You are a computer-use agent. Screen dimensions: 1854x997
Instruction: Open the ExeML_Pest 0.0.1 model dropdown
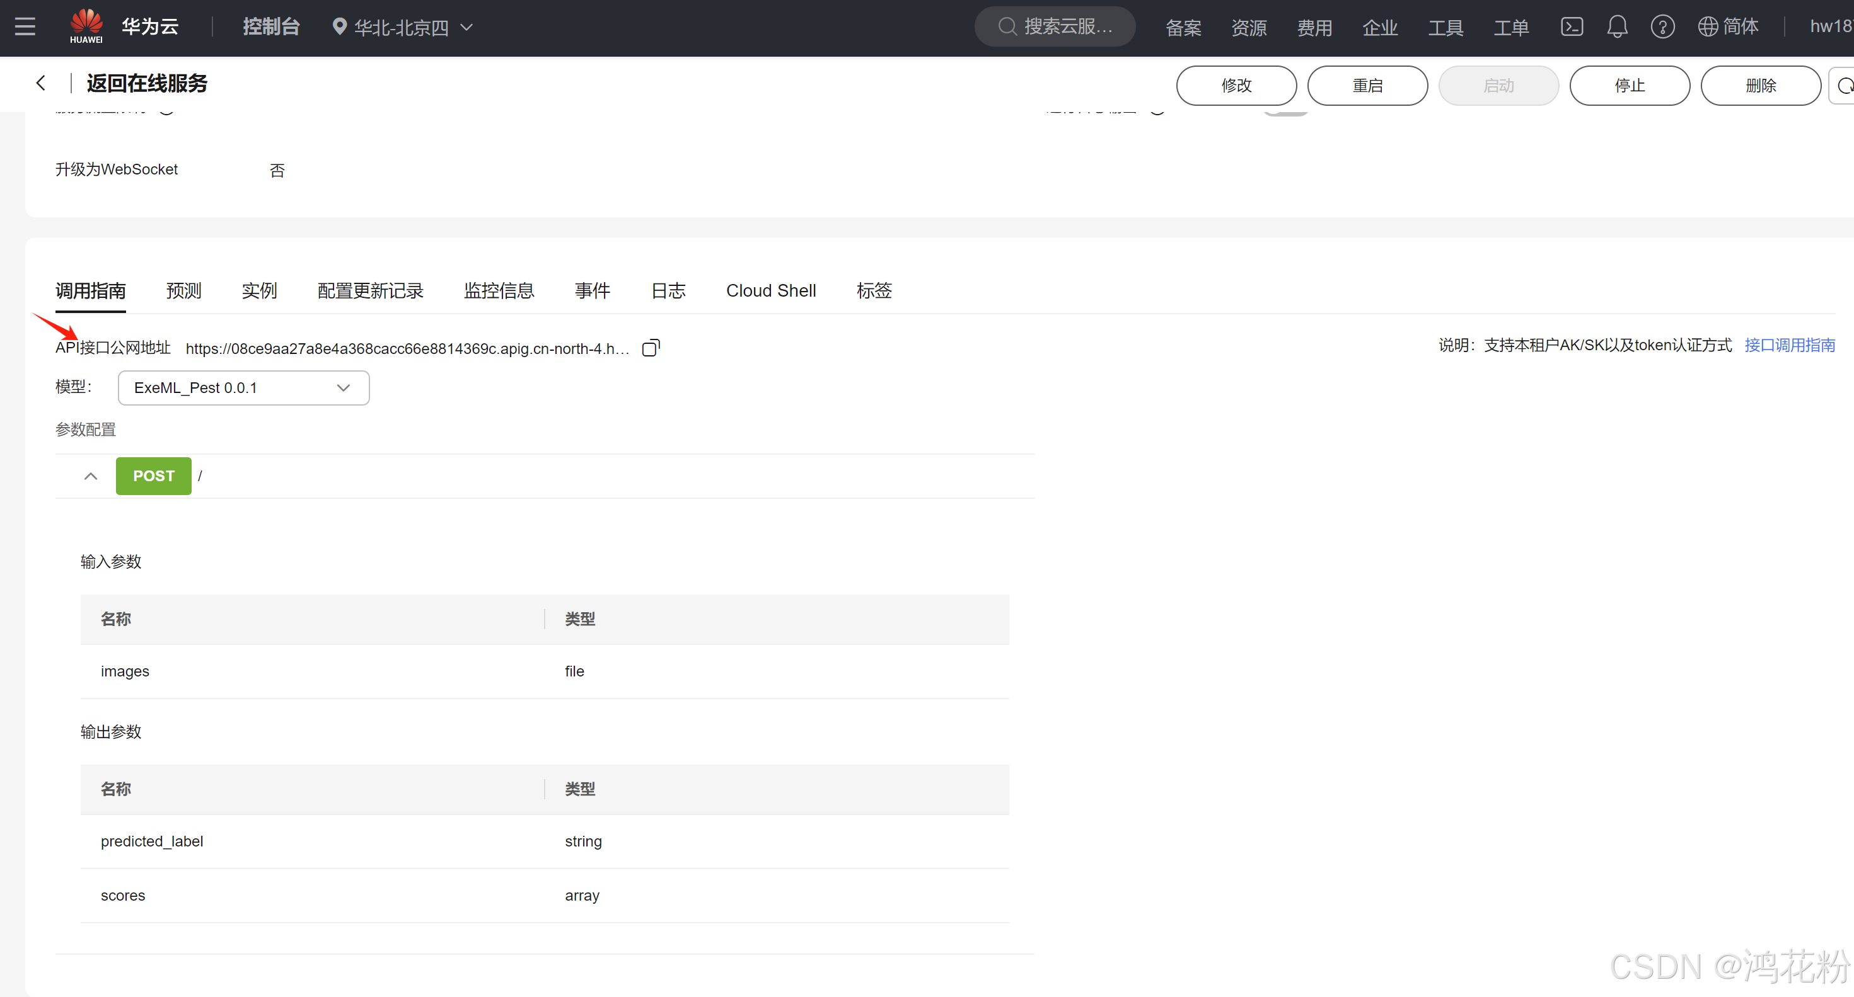pos(243,387)
